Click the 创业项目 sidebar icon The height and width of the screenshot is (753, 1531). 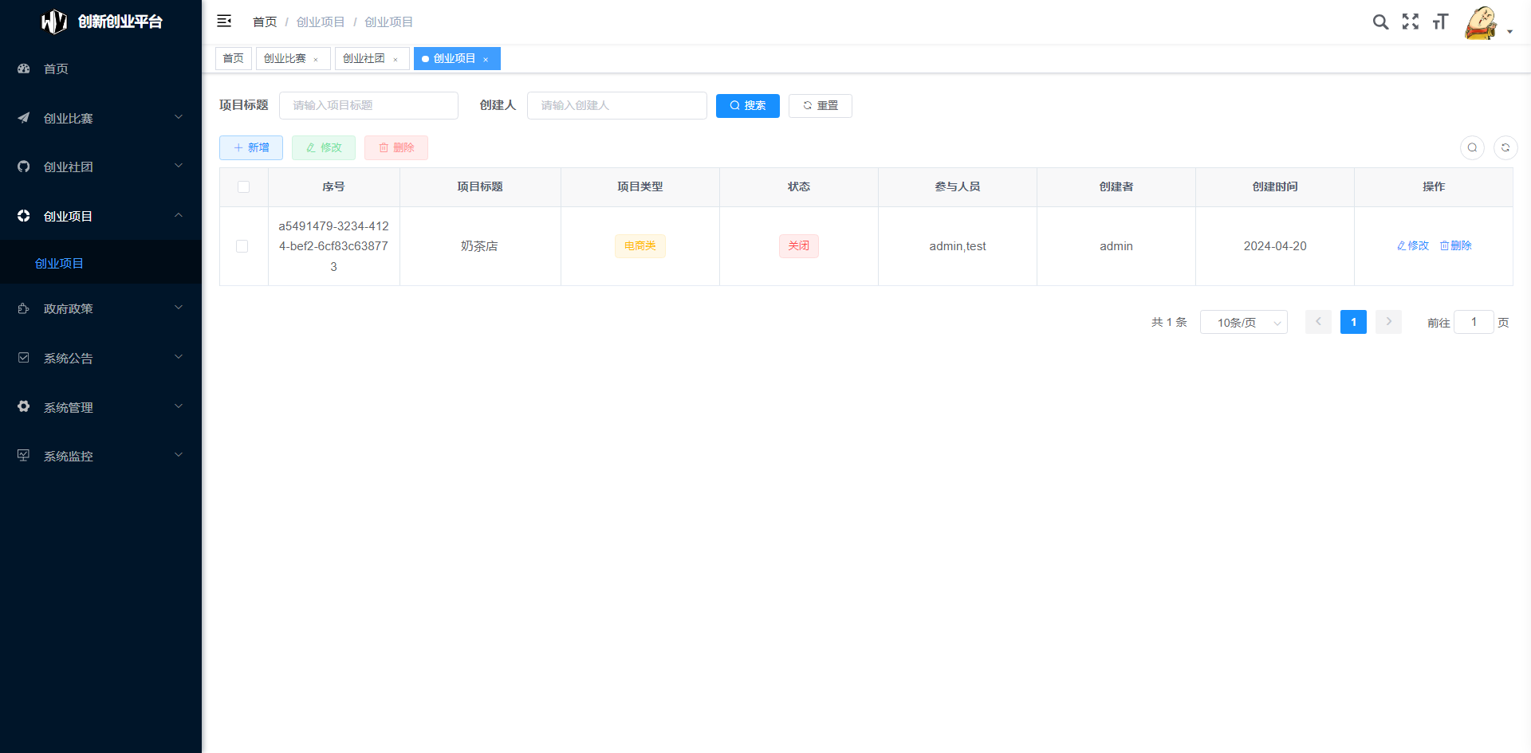(x=24, y=216)
